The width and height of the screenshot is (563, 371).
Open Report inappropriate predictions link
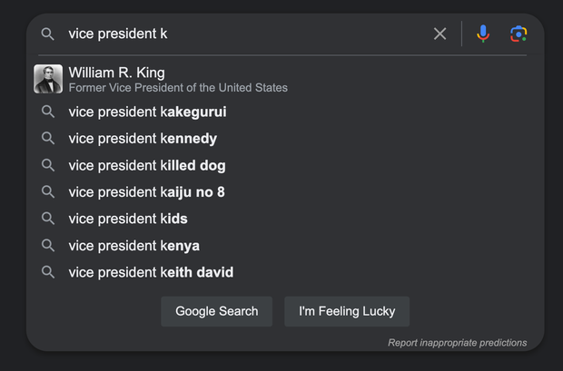click(457, 343)
